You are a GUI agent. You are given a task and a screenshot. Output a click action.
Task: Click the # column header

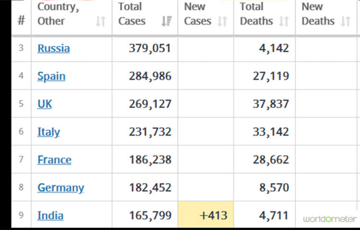point(21,21)
